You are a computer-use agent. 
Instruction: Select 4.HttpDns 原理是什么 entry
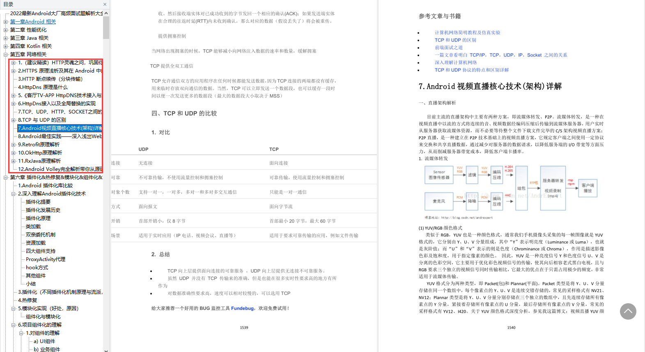(x=43, y=87)
